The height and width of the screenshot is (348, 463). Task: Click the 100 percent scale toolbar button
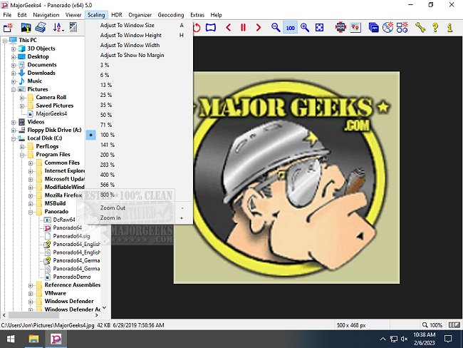(x=290, y=28)
